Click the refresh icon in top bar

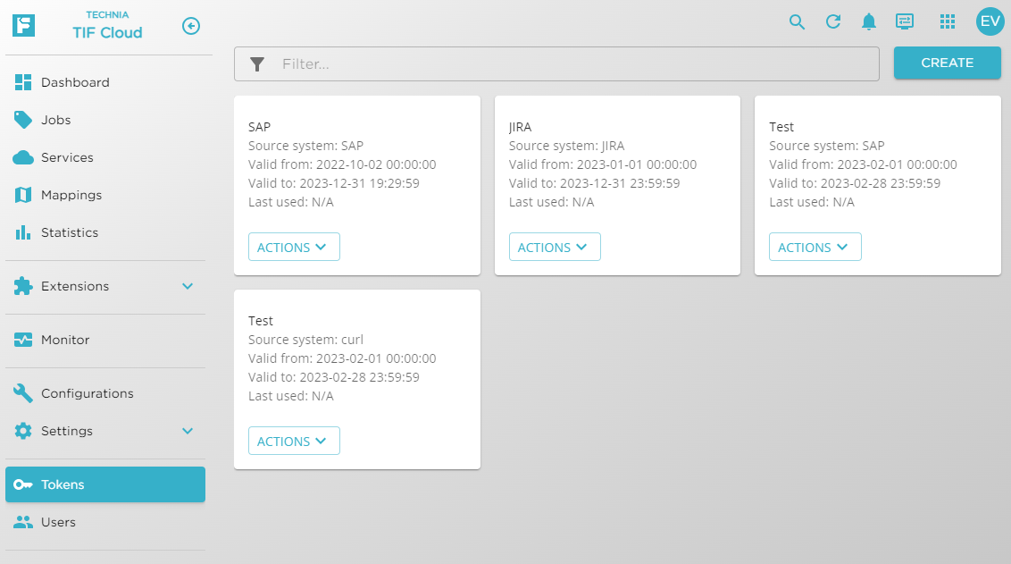click(x=832, y=21)
